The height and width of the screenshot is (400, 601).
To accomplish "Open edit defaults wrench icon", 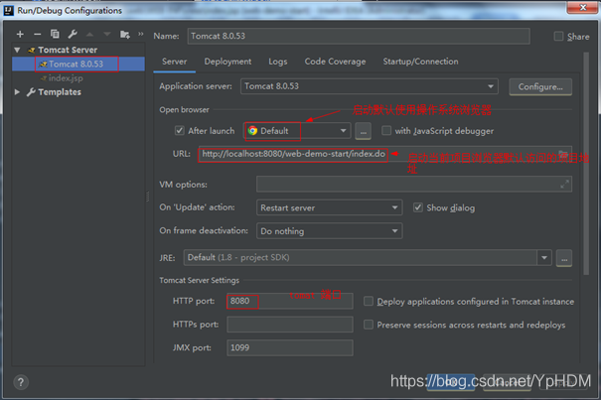I will click(x=73, y=35).
